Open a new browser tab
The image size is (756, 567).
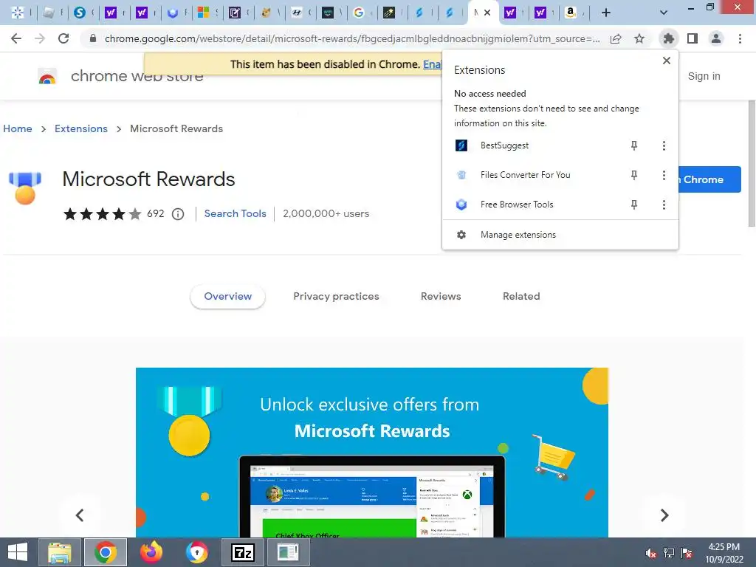pyautogui.click(x=606, y=13)
